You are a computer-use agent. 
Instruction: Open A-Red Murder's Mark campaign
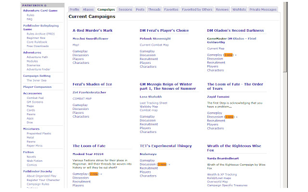click(x=92, y=30)
